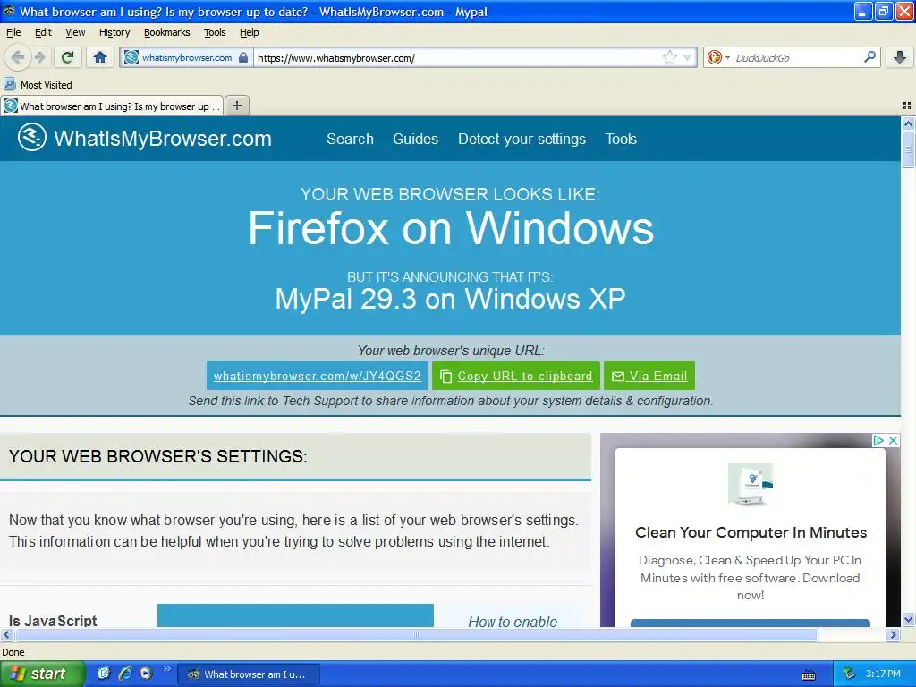Click the Via Email button
The width and height of the screenshot is (916, 687).
point(649,376)
